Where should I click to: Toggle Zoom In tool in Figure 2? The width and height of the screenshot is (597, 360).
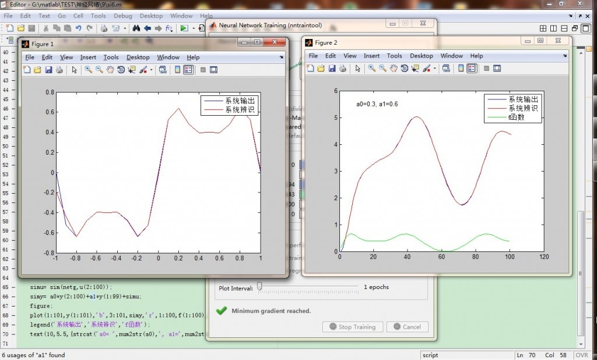click(371, 69)
